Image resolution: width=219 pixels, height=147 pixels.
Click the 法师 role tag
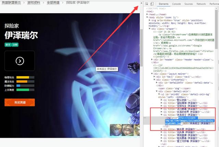click(15, 45)
